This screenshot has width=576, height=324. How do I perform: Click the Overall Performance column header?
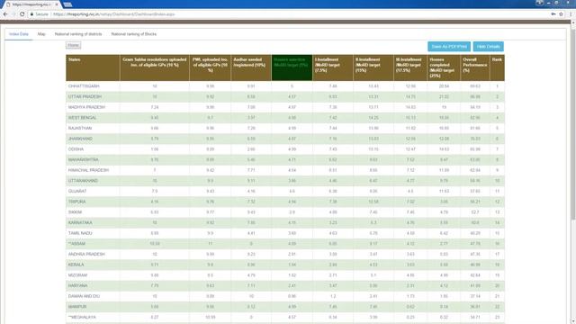[475, 67]
